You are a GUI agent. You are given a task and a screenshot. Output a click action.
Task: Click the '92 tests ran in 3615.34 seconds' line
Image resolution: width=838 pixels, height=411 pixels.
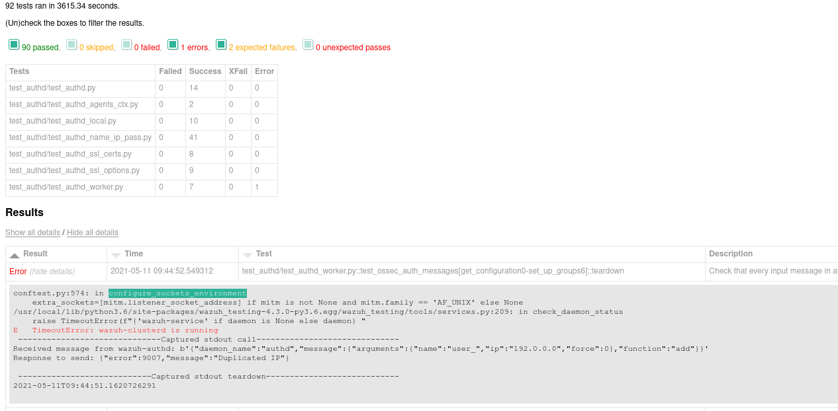62,6
